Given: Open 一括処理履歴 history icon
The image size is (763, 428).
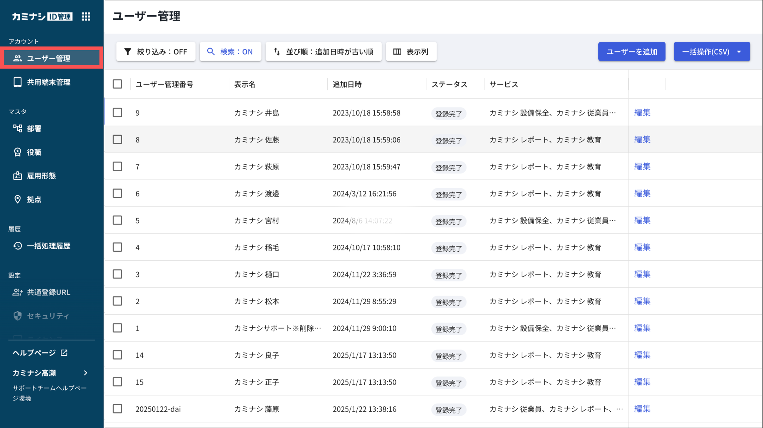Looking at the screenshot, I should pyautogui.click(x=18, y=246).
